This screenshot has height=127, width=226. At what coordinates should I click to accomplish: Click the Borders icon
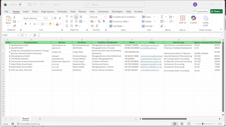pyautogui.click(x=43, y=24)
